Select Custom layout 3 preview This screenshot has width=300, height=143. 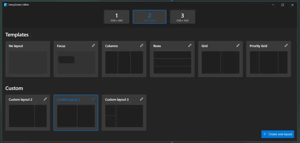click(x=124, y=116)
